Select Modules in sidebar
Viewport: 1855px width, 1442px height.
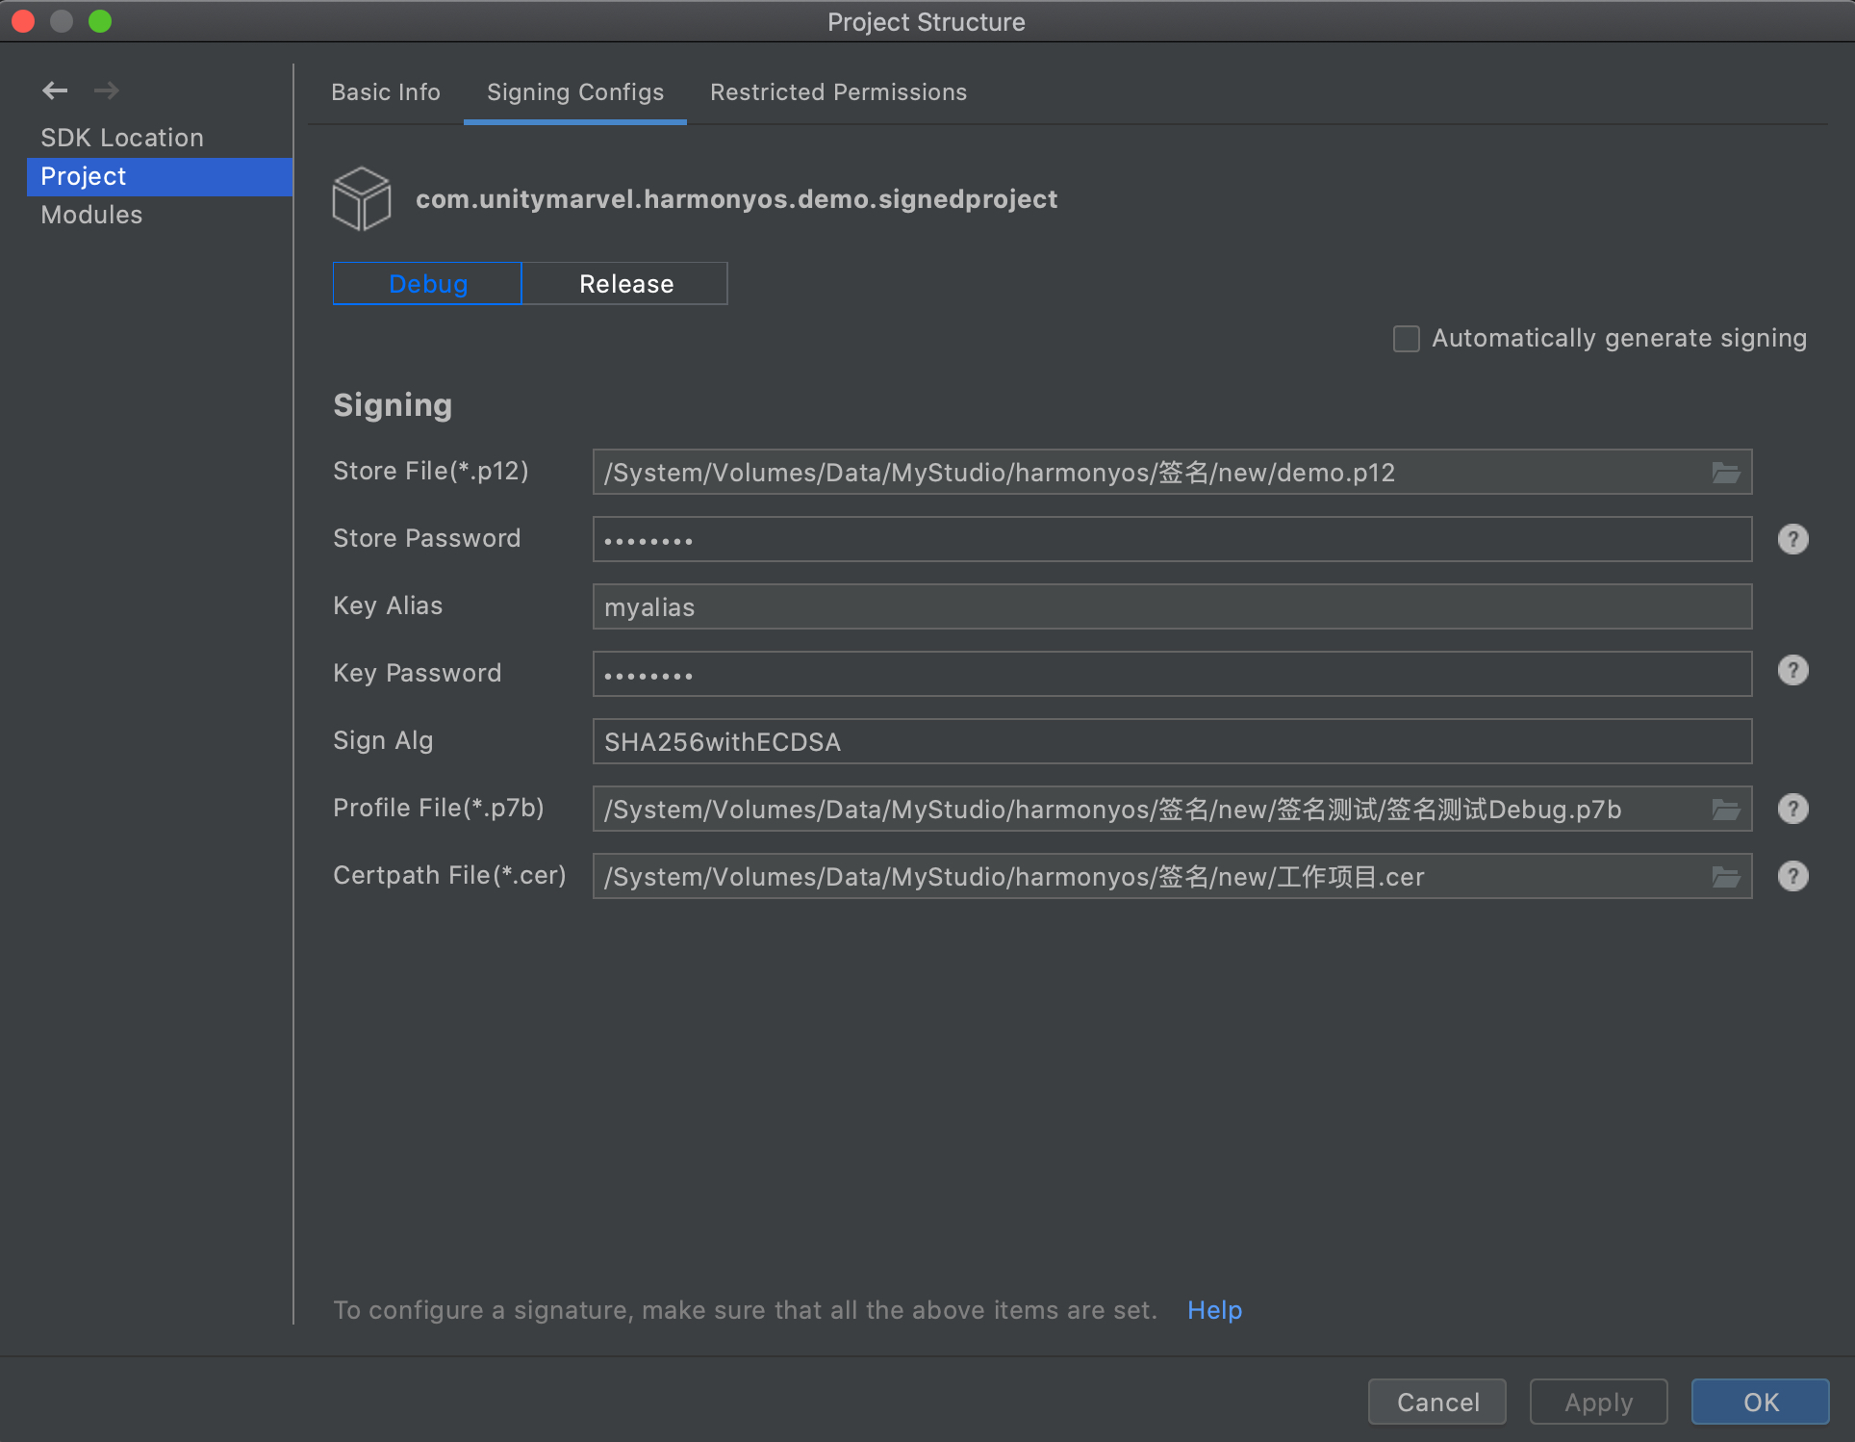(x=91, y=215)
